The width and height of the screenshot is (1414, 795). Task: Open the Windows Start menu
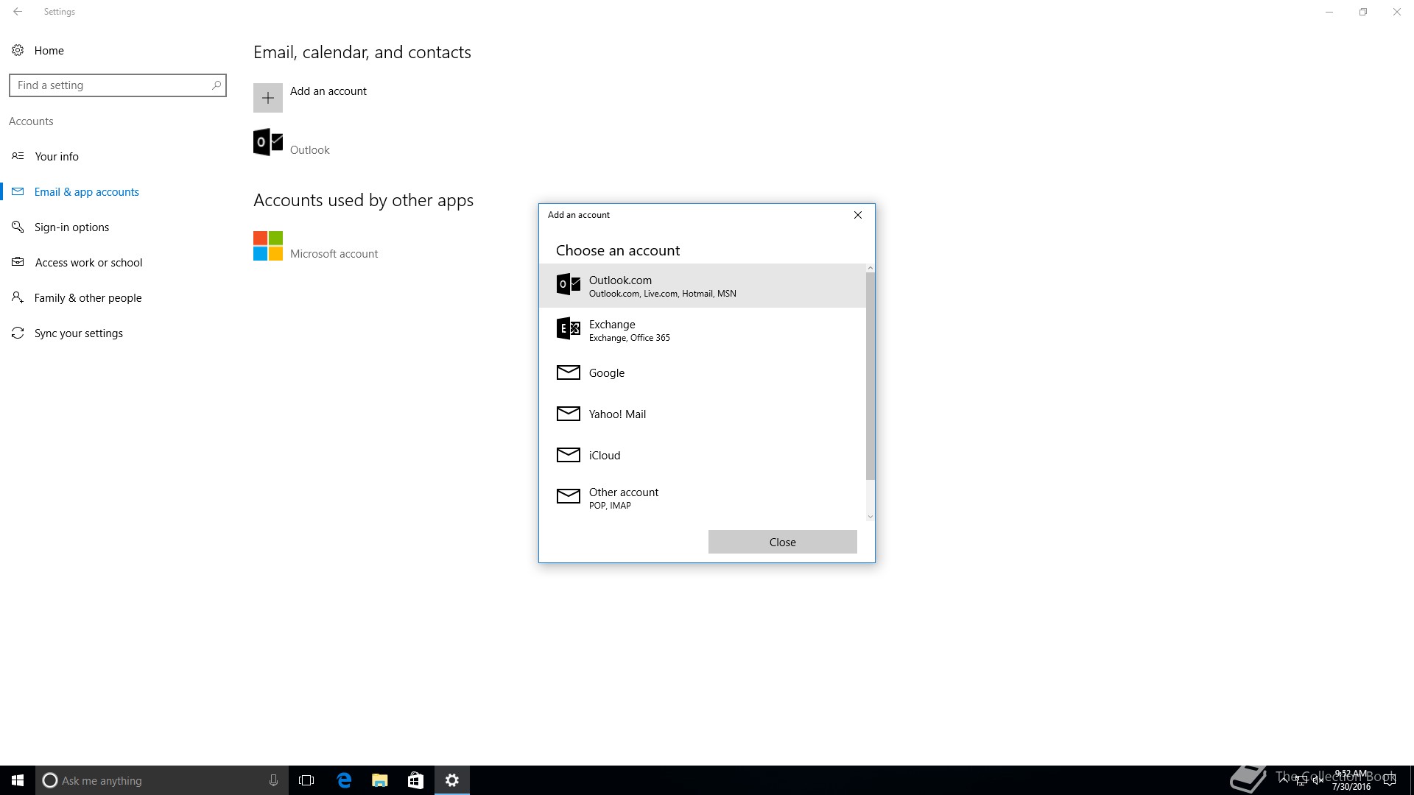(18, 780)
